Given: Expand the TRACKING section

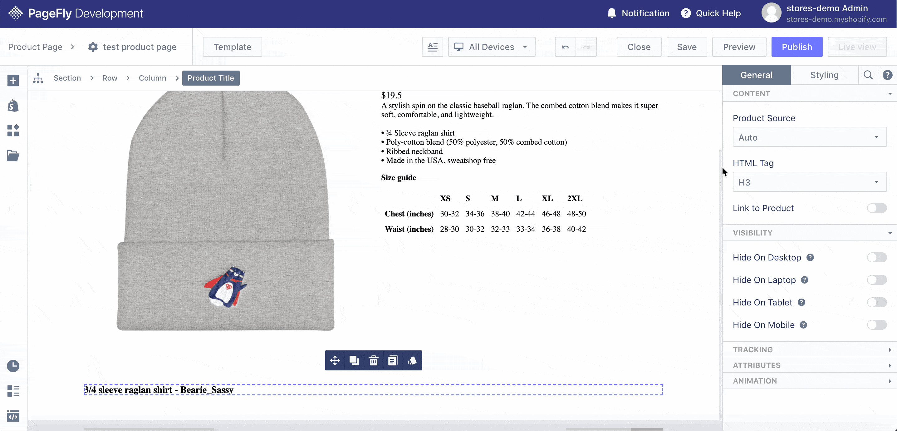Looking at the screenshot, I should (x=810, y=349).
